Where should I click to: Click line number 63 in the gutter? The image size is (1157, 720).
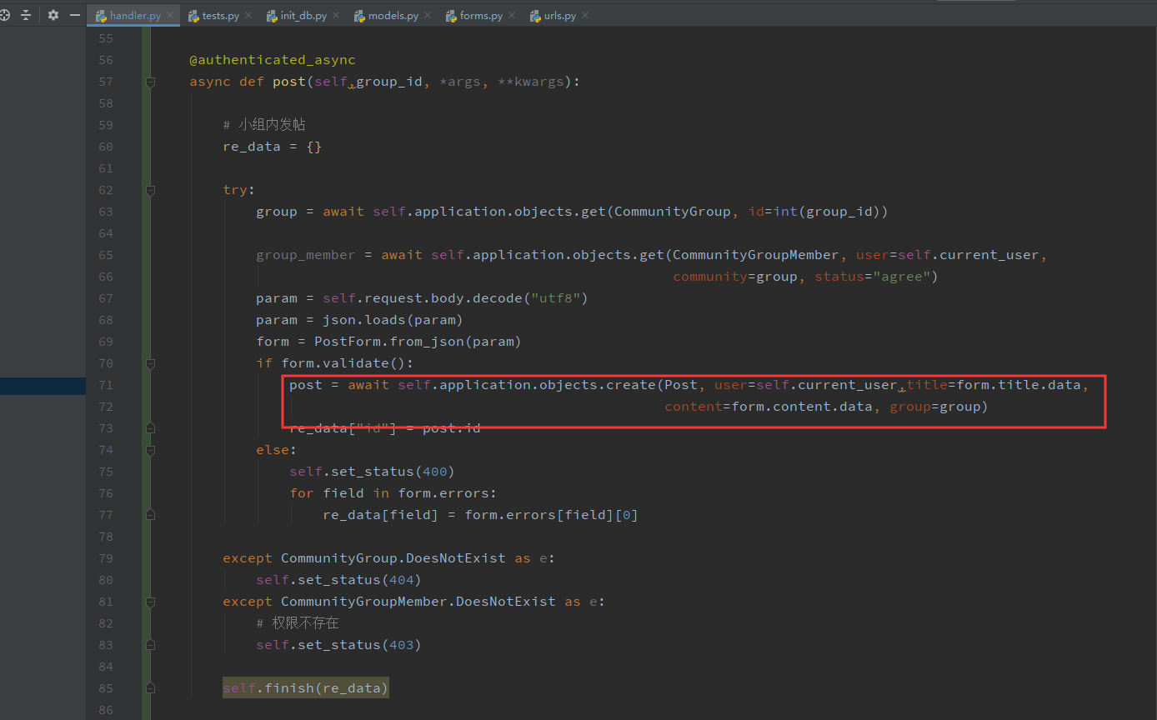tap(105, 212)
